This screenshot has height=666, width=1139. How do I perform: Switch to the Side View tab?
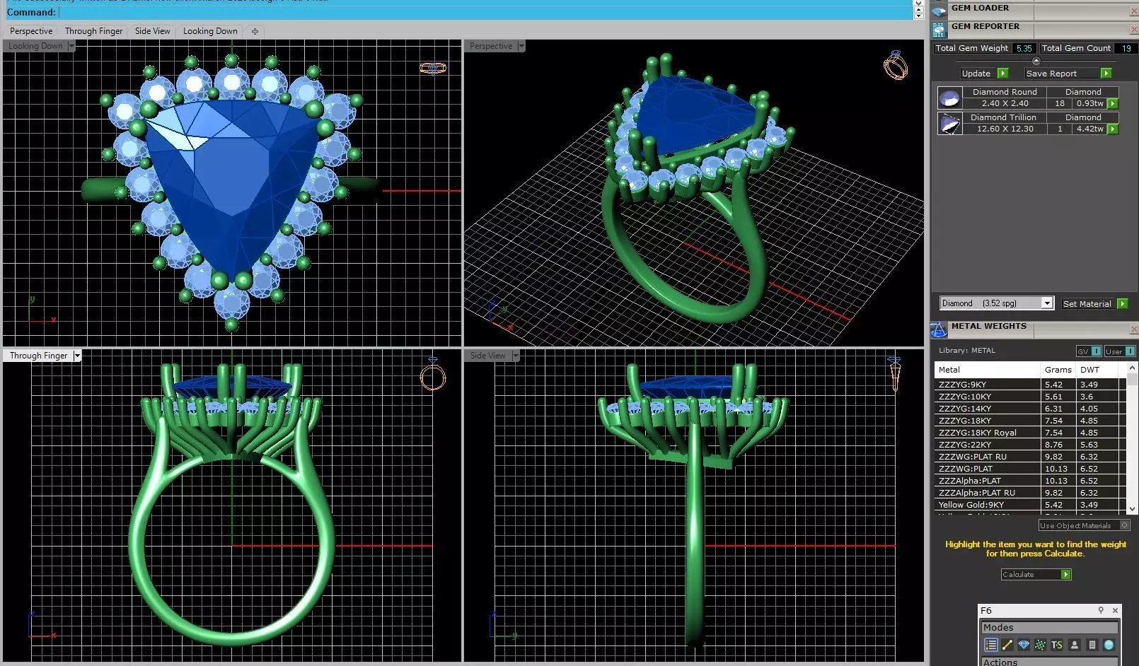click(x=152, y=31)
